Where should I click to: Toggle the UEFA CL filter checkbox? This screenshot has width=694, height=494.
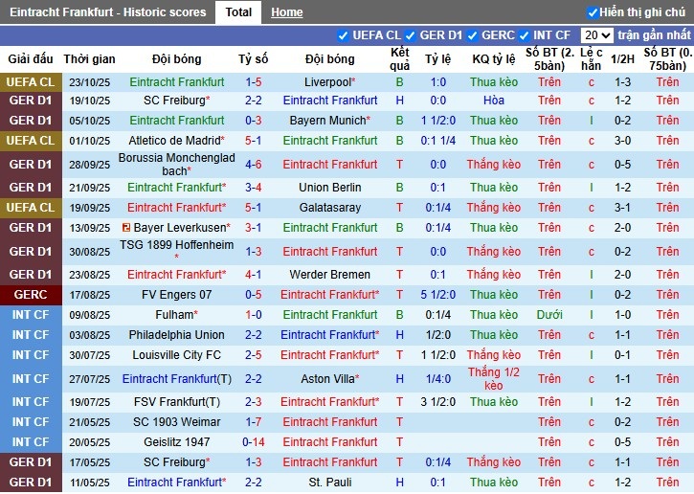[x=344, y=35]
